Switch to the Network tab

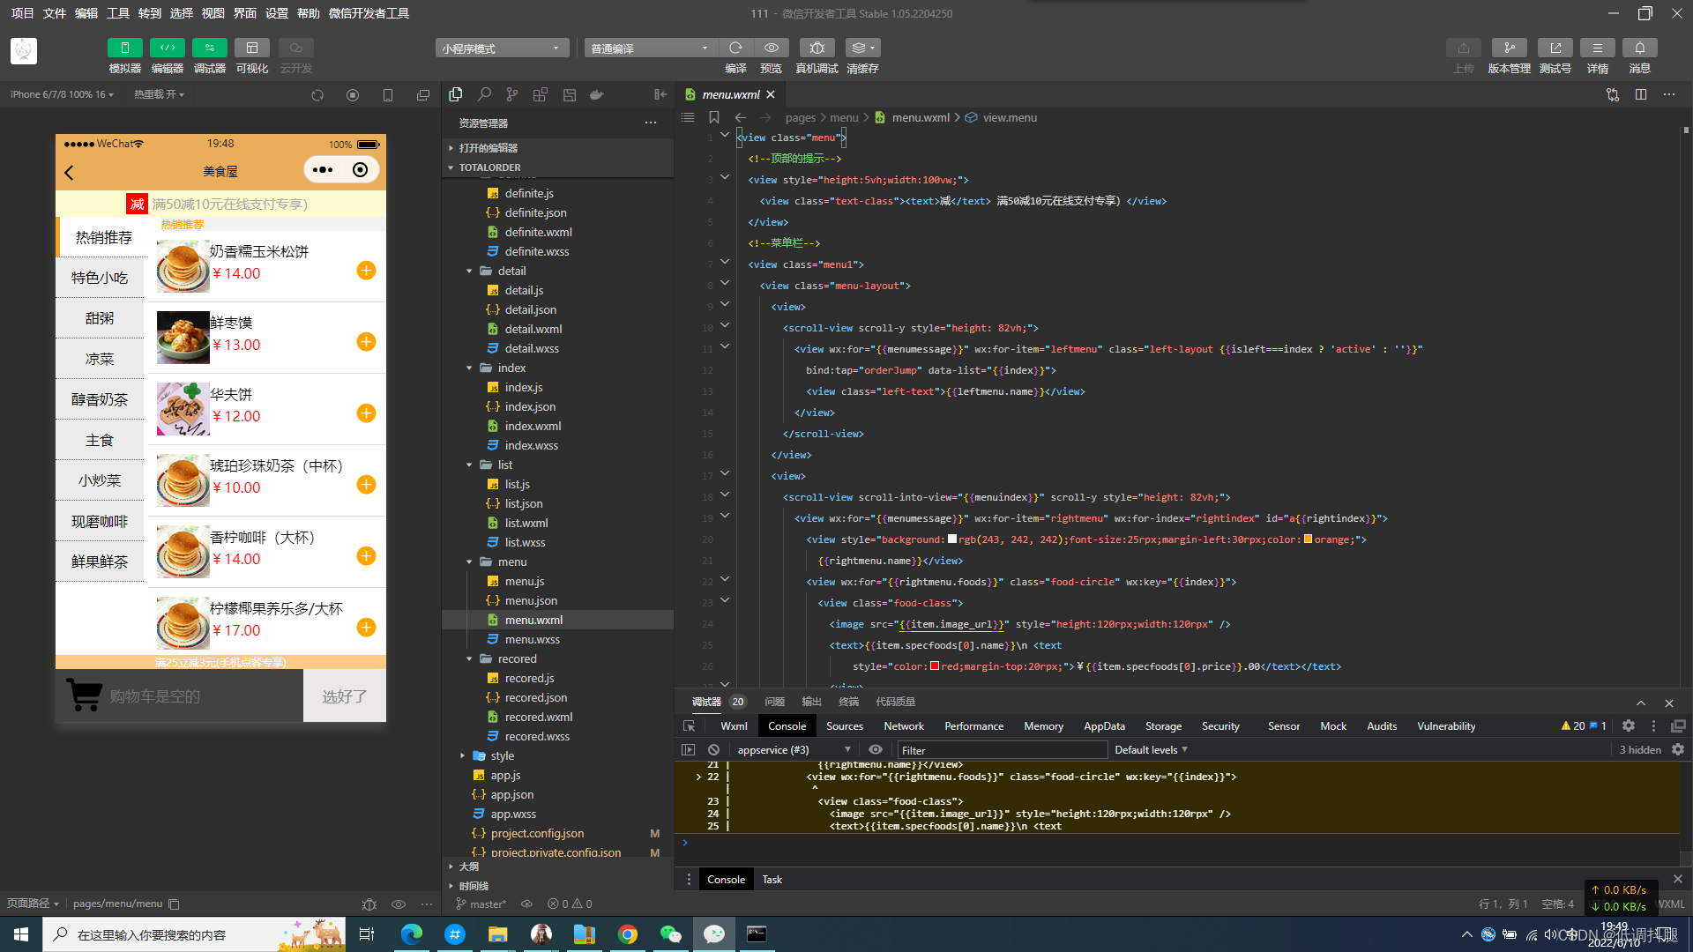coord(904,726)
